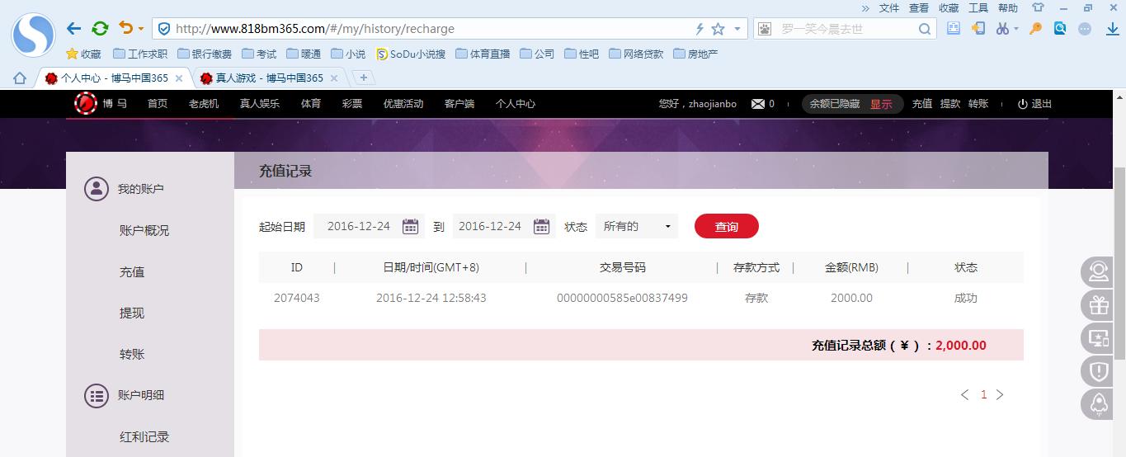Viewport: 1126px width, 457px height.
Task: Open the browser downloads arrow icon
Action: [1112, 29]
